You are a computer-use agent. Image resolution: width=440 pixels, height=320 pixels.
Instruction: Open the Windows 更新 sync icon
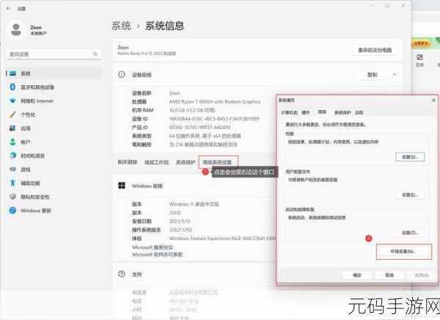[x=12, y=210]
